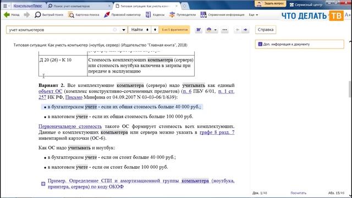
Task: Click the document title 'Типовая ситуация: Как учесть компьютер'
Action: pos(100,45)
